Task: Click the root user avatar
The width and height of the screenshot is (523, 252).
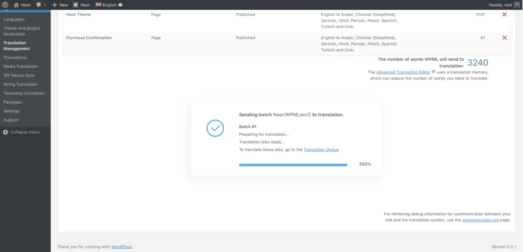Action: [x=517, y=5]
